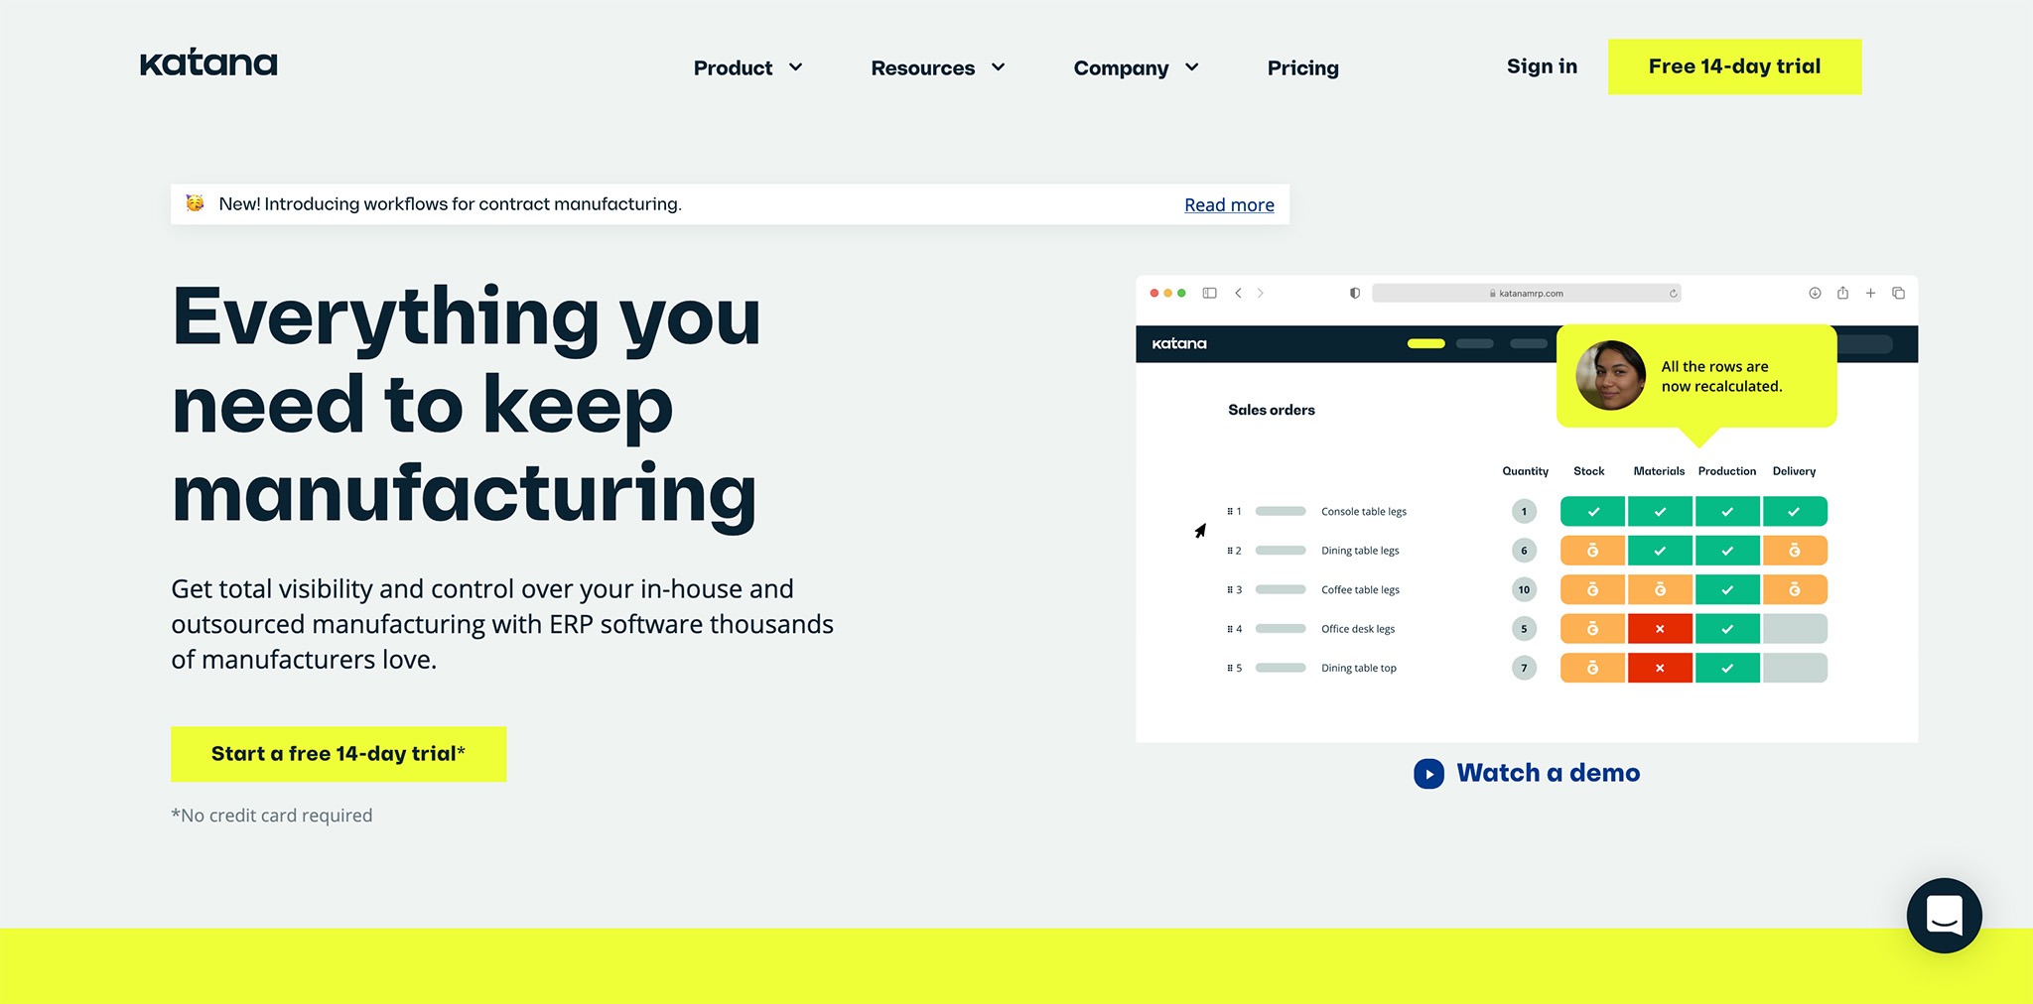Click the party emoji in announcement banner
This screenshot has width=2033, height=1004.
click(x=196, y=203)
